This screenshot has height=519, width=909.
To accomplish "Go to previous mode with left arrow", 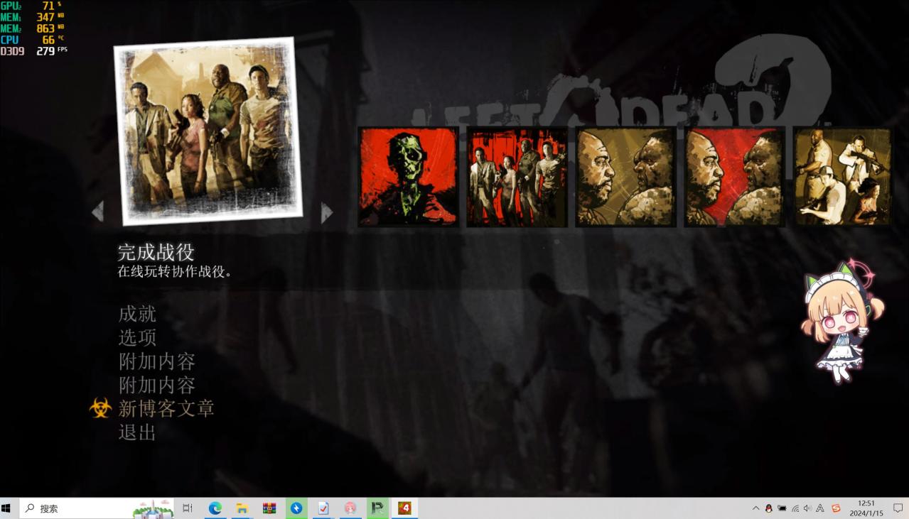I will [x=98, y=212].
